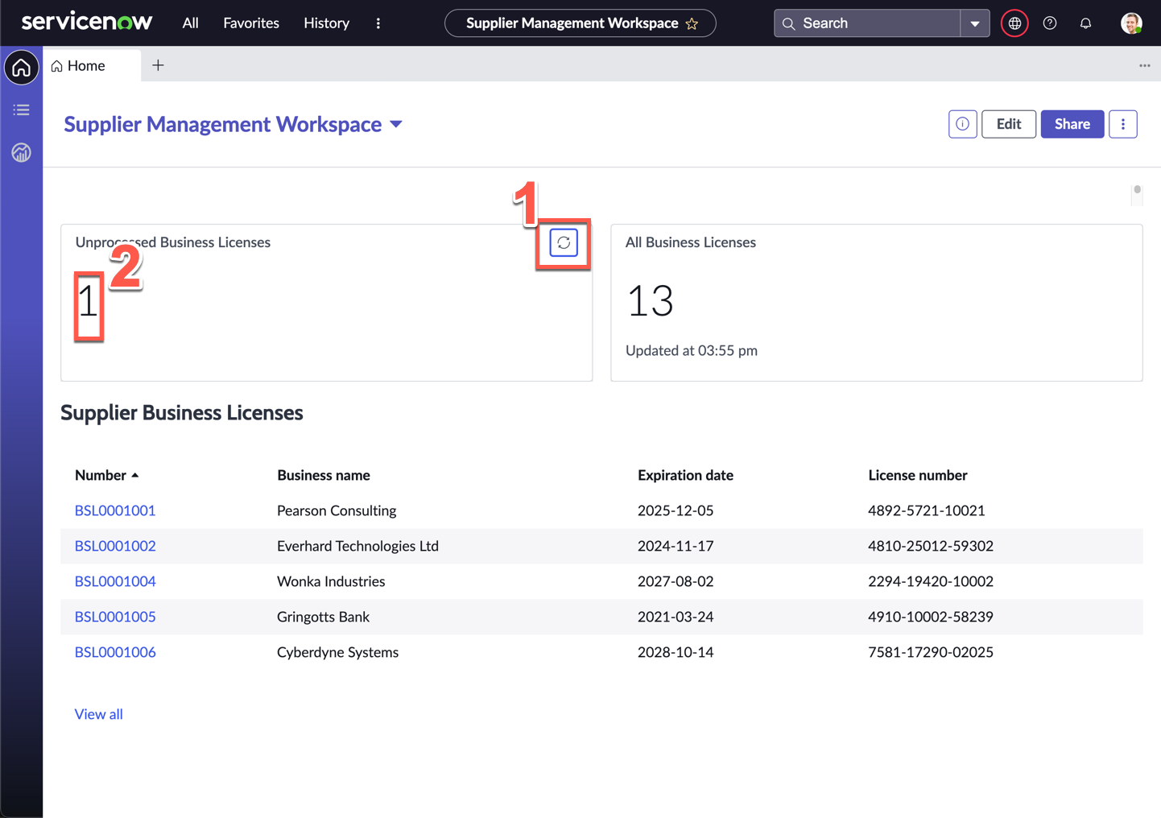Open the search scope dropdown arrow

tap(975, 23)
